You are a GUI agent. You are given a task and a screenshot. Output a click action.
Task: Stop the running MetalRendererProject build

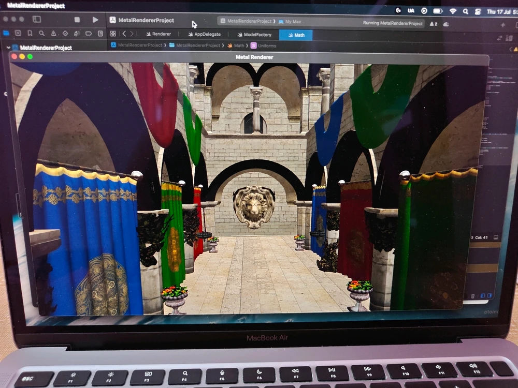coord(77,20)
